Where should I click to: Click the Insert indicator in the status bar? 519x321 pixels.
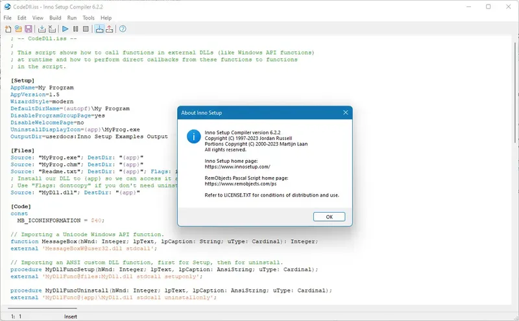(x=71, y=316)
